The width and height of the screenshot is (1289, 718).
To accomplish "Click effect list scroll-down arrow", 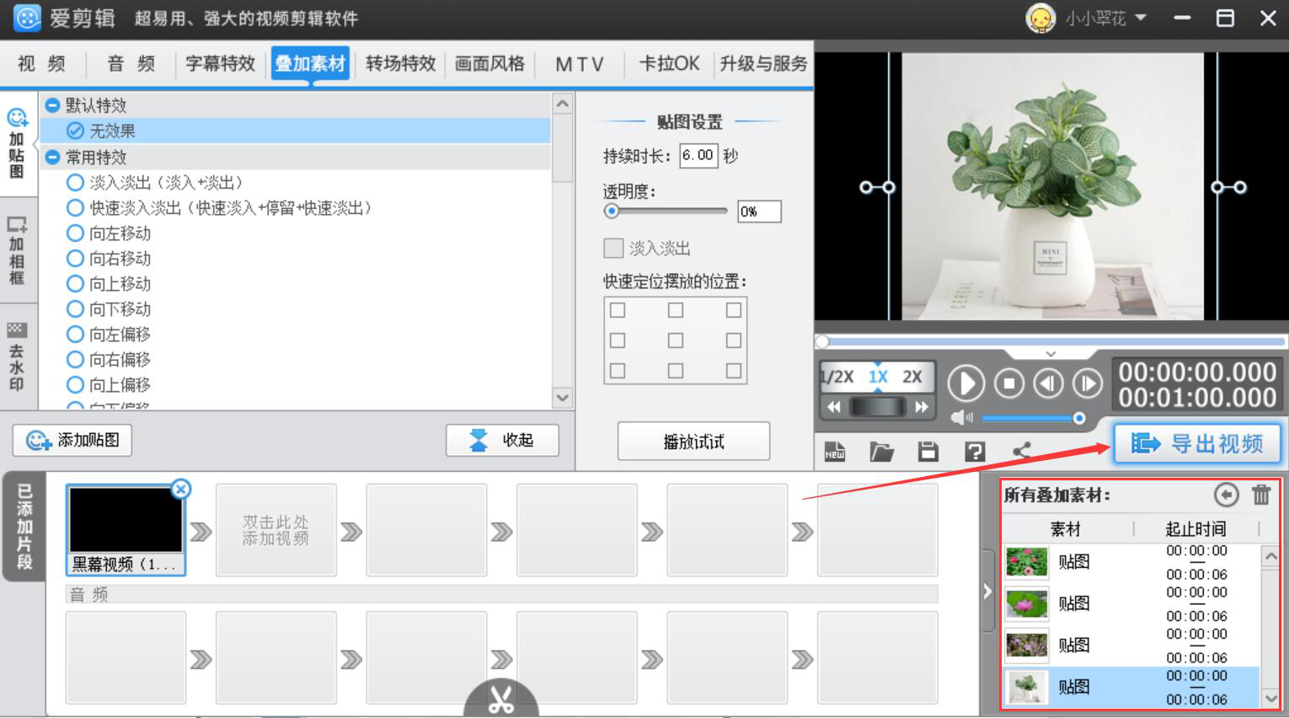I will (x=562, y=397).
